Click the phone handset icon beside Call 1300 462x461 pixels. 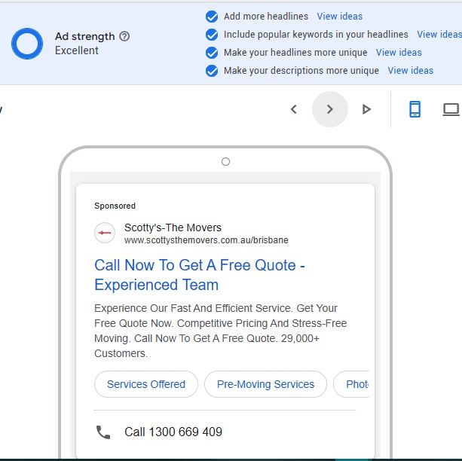(103, 432)
